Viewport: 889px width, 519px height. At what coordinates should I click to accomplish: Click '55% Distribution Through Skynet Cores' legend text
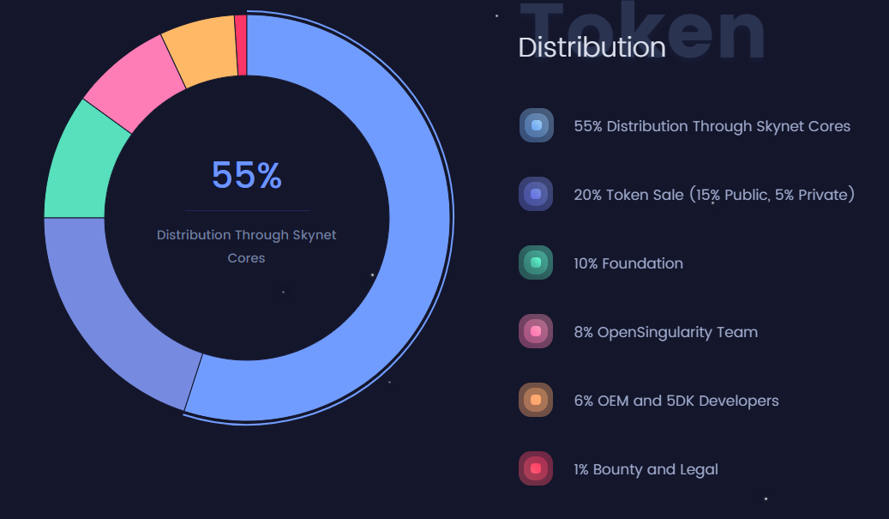coord(712,126)
